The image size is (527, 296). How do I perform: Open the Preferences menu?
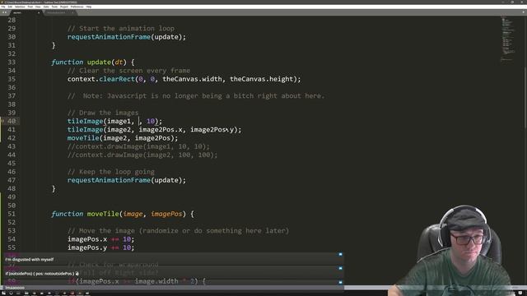pyautogui.click(x=77, y=7)
